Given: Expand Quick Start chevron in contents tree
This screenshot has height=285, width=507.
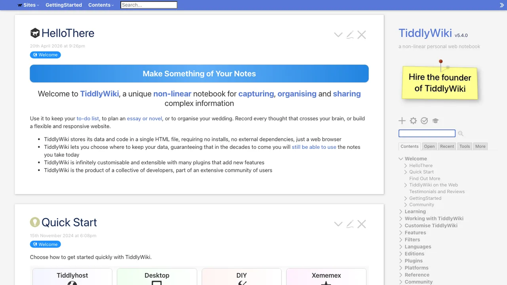Looking at the screenshot, I should (406, 172).
